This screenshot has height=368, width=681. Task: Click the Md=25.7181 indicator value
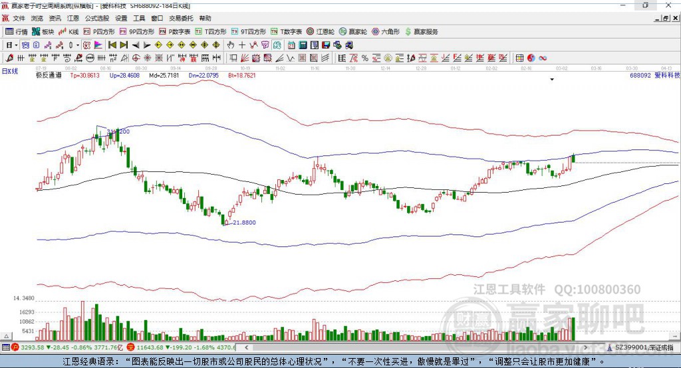(x=164, y=75)
